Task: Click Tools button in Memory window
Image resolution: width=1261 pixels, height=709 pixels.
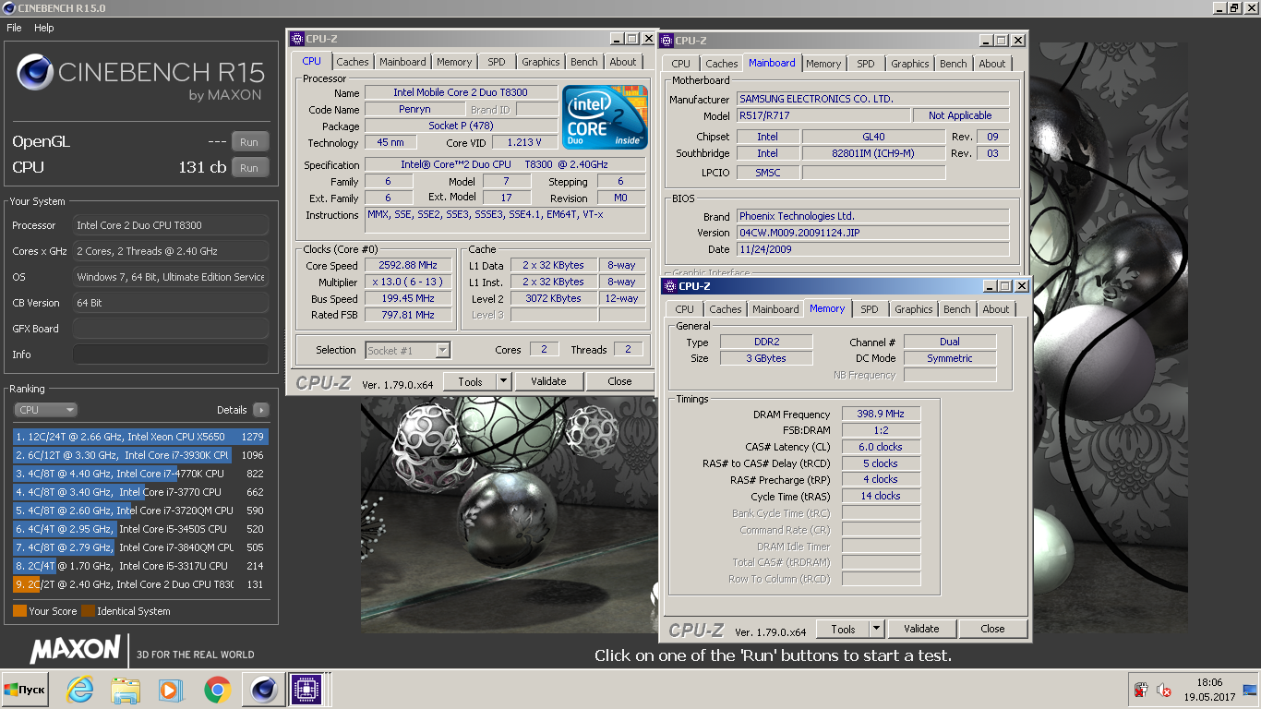Action: coord(843,629)
